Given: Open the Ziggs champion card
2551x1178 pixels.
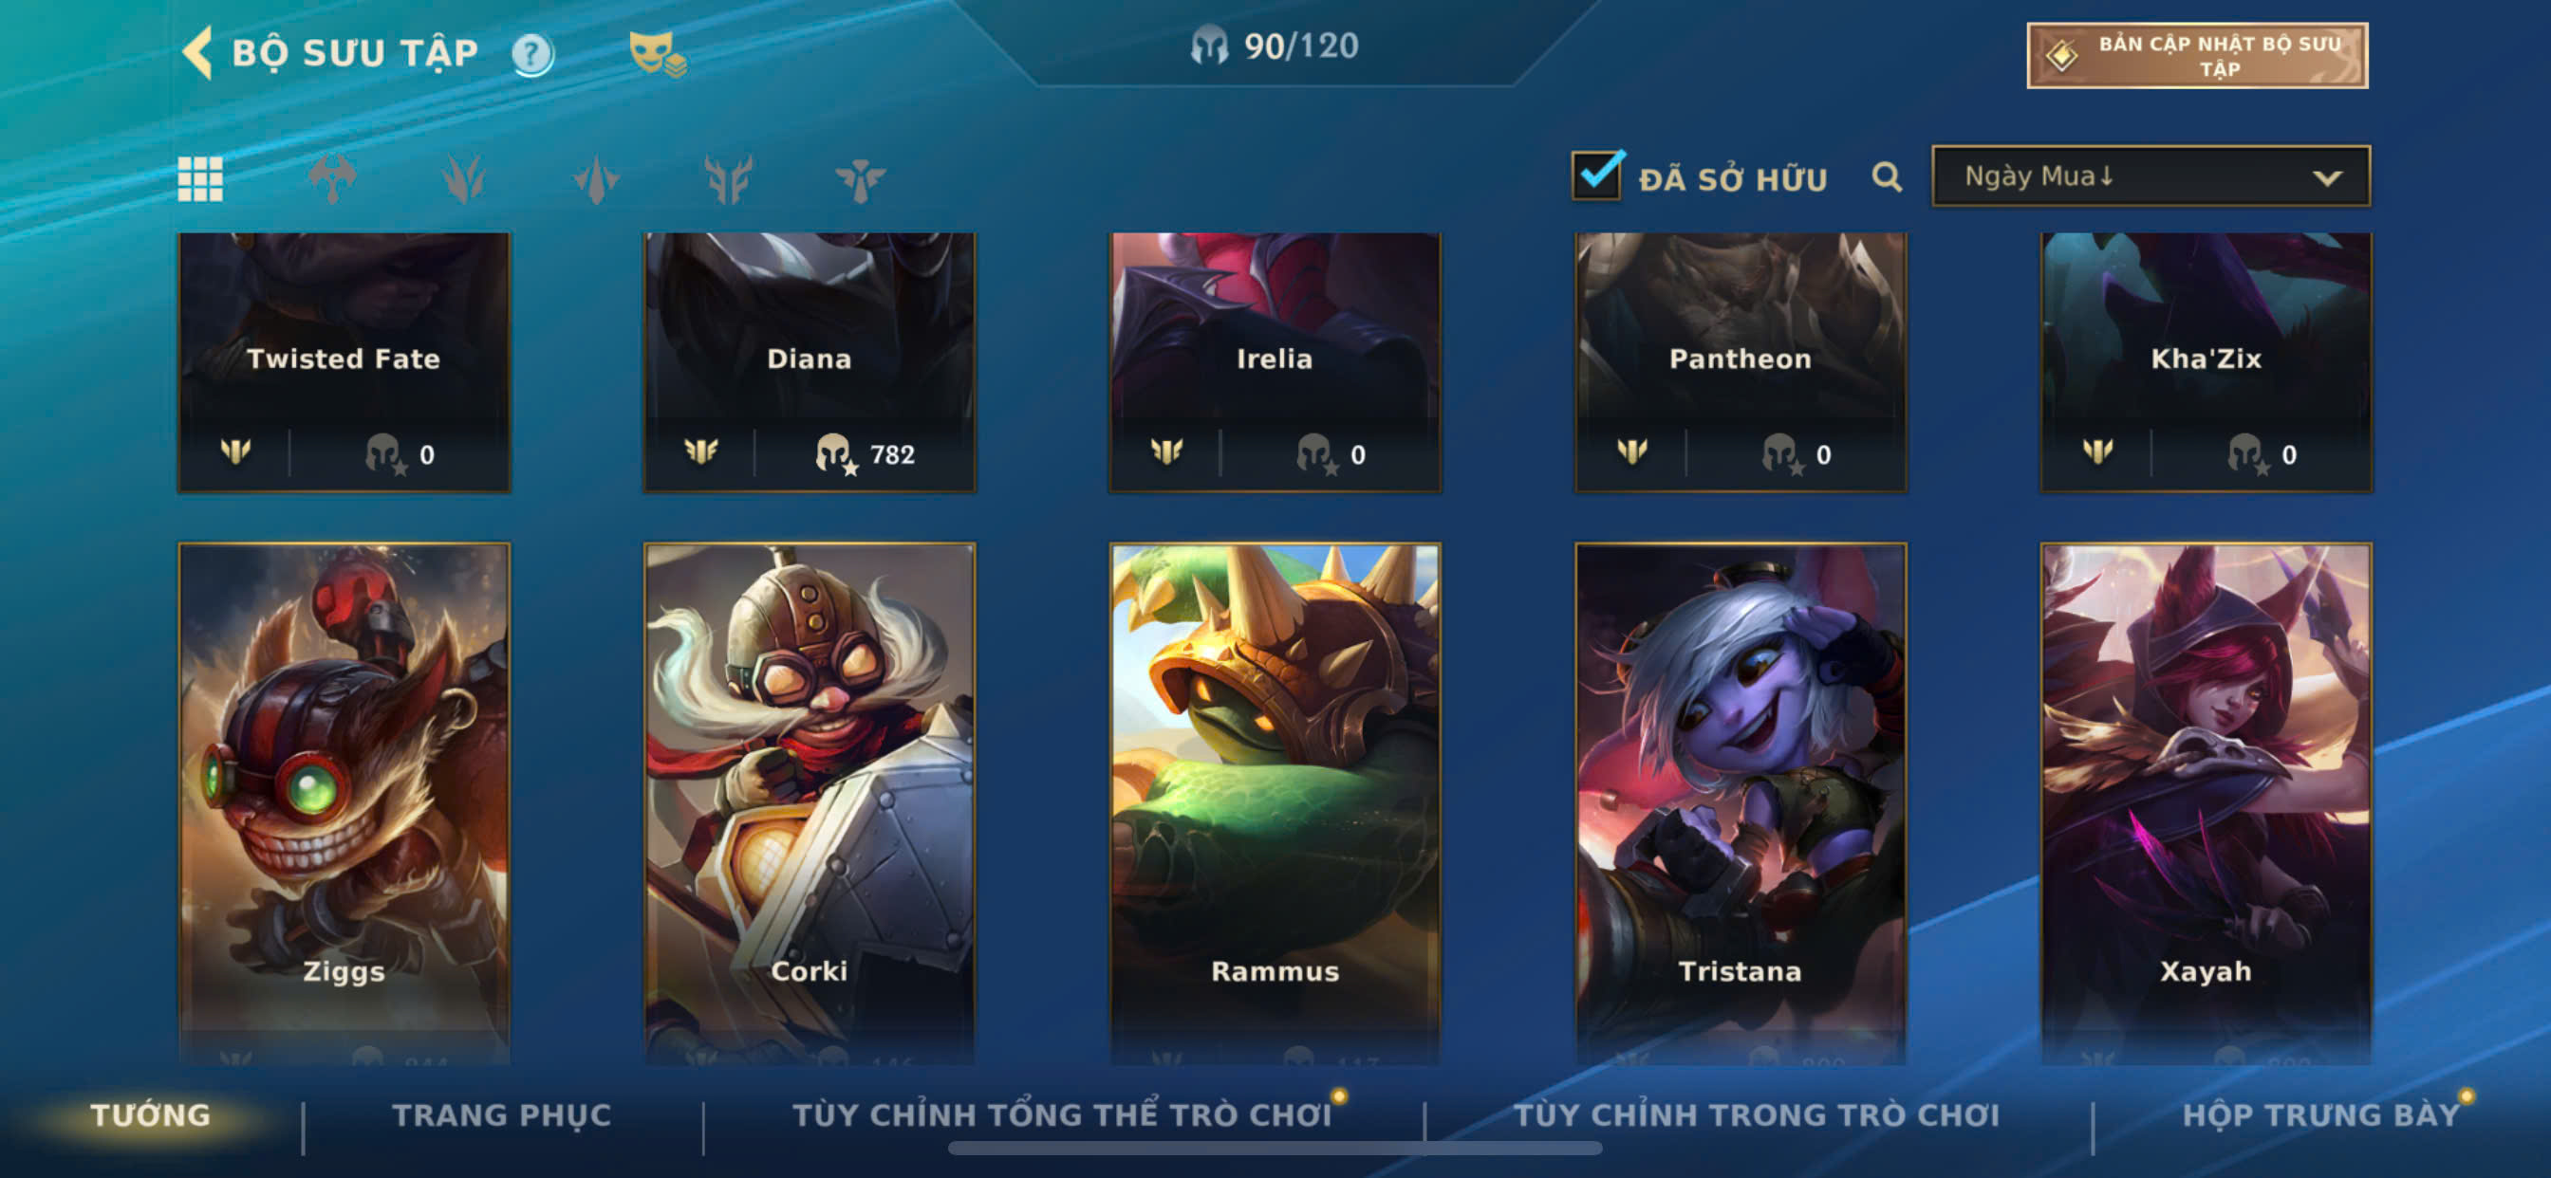Looking at the screenshot, I should click(344, 801).
